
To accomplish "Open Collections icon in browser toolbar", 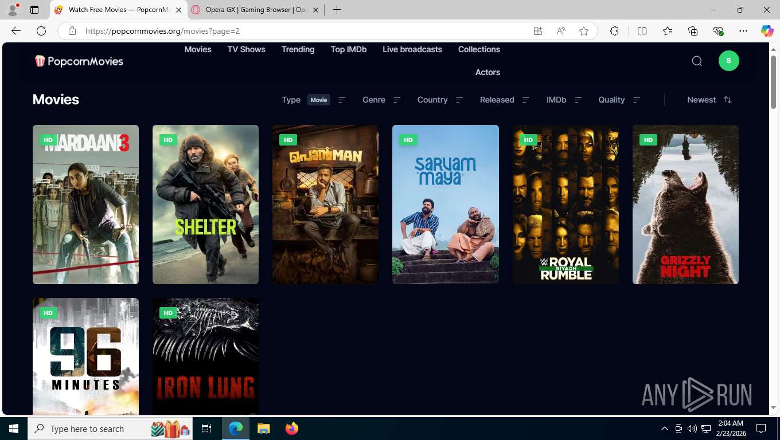I will point(693,31).
